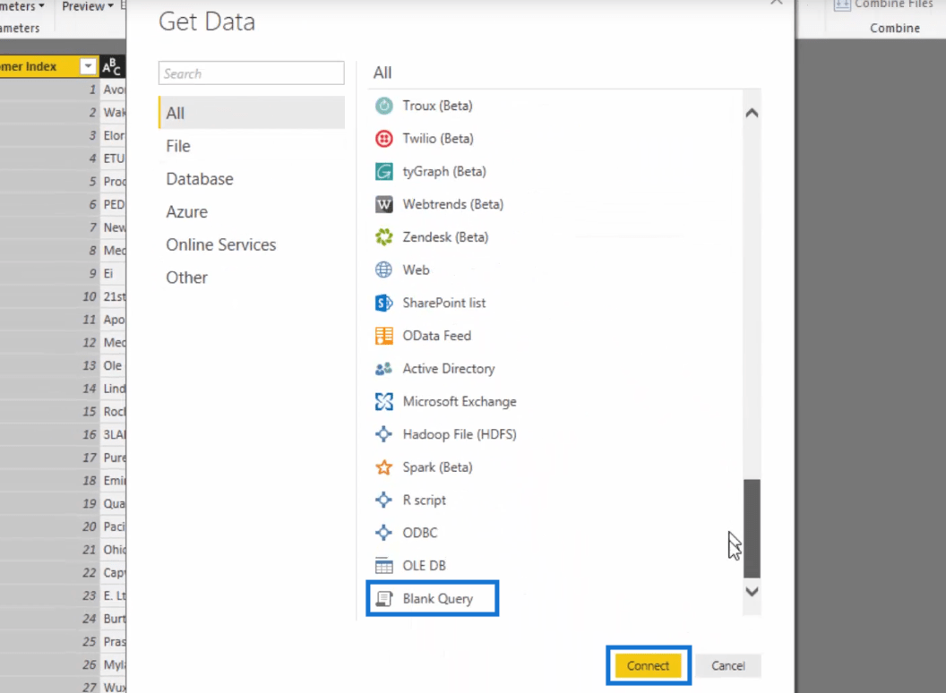Choose the SharePoint list entry text
This screenshot has height=693, width=946.
click(x=444, y=303)
